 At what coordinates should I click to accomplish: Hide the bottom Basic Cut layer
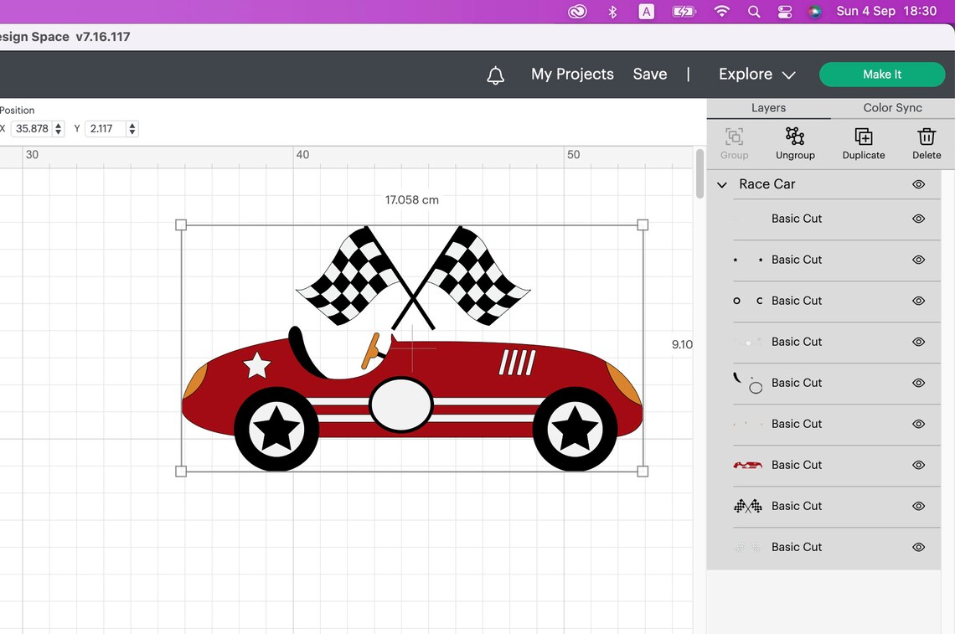pyautogui.click(x=917, y=547)
